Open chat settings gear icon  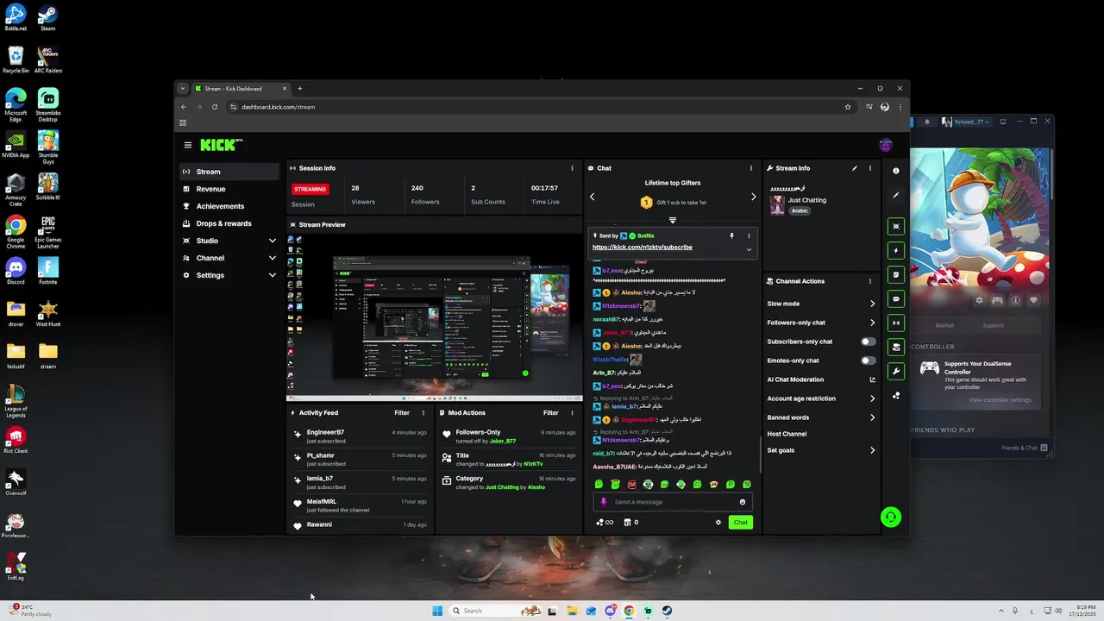pos(718,522)
